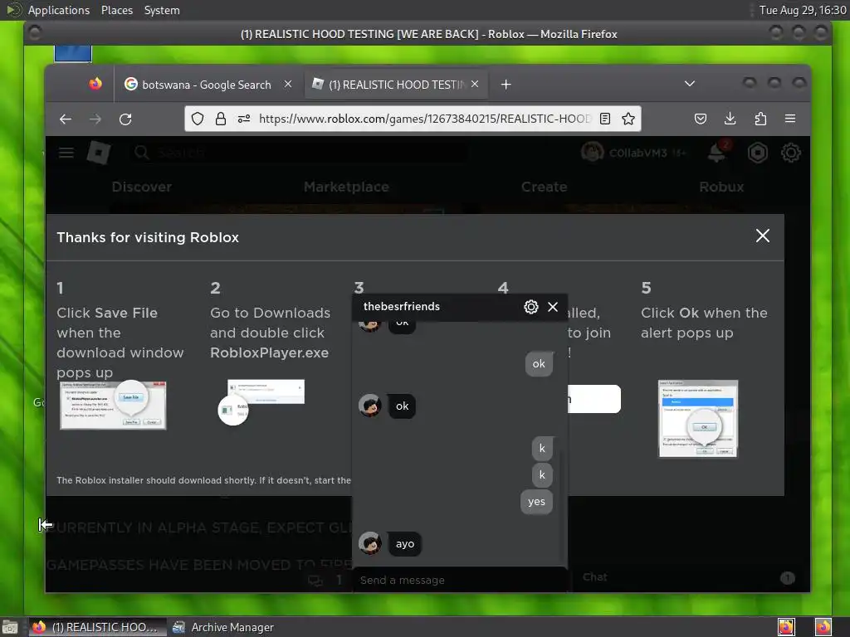Click RobloxPlayer.exe download step thumbnail
The image size is (850, 637).
(x=261, y=401)
